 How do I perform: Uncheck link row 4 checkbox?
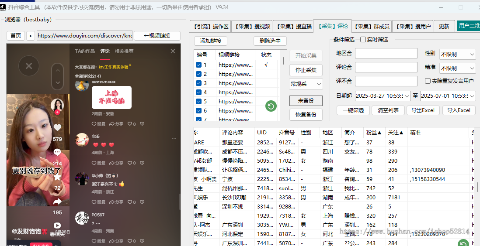click(198, 92)
